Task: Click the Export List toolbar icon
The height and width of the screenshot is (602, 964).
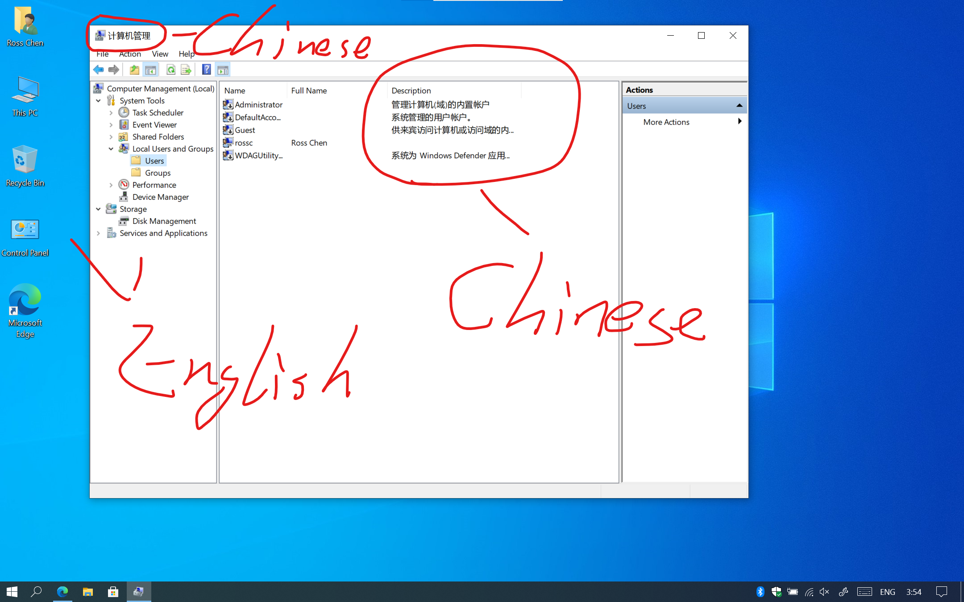Action: pyautogui.click(x=186, y=70)
